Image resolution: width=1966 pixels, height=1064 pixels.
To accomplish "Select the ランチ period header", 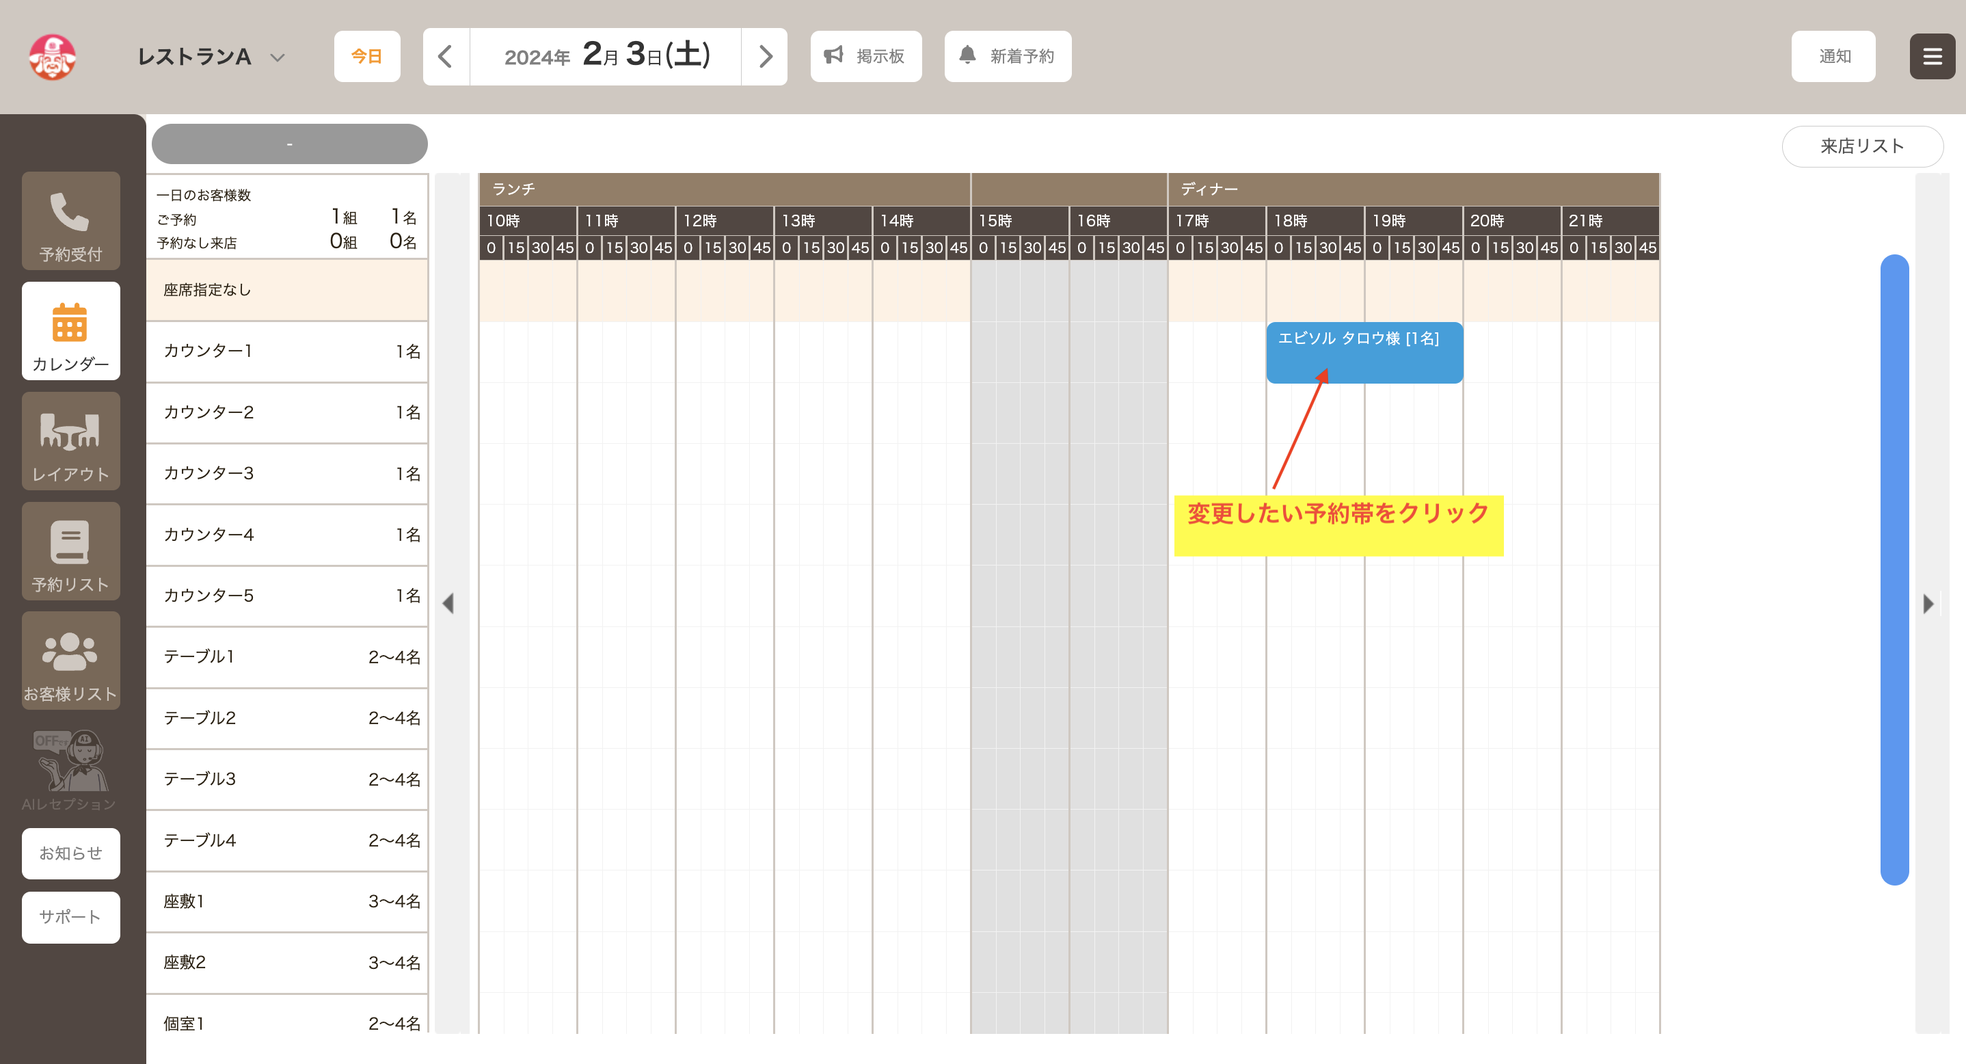I will point(725,189).
